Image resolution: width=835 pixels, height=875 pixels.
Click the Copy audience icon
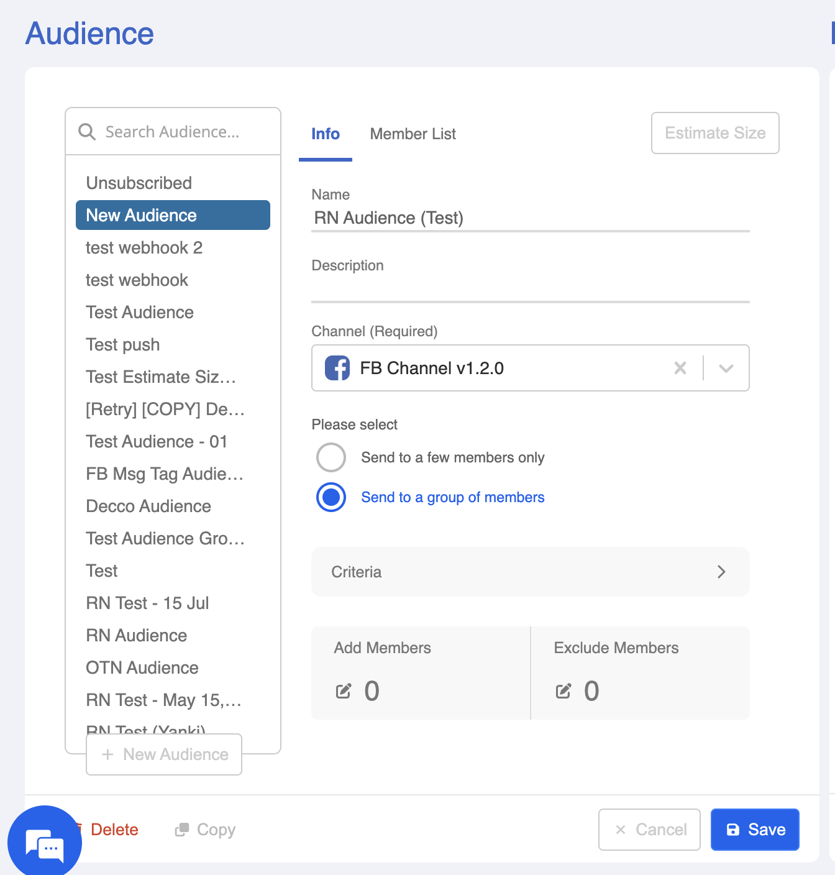point(182,830)
